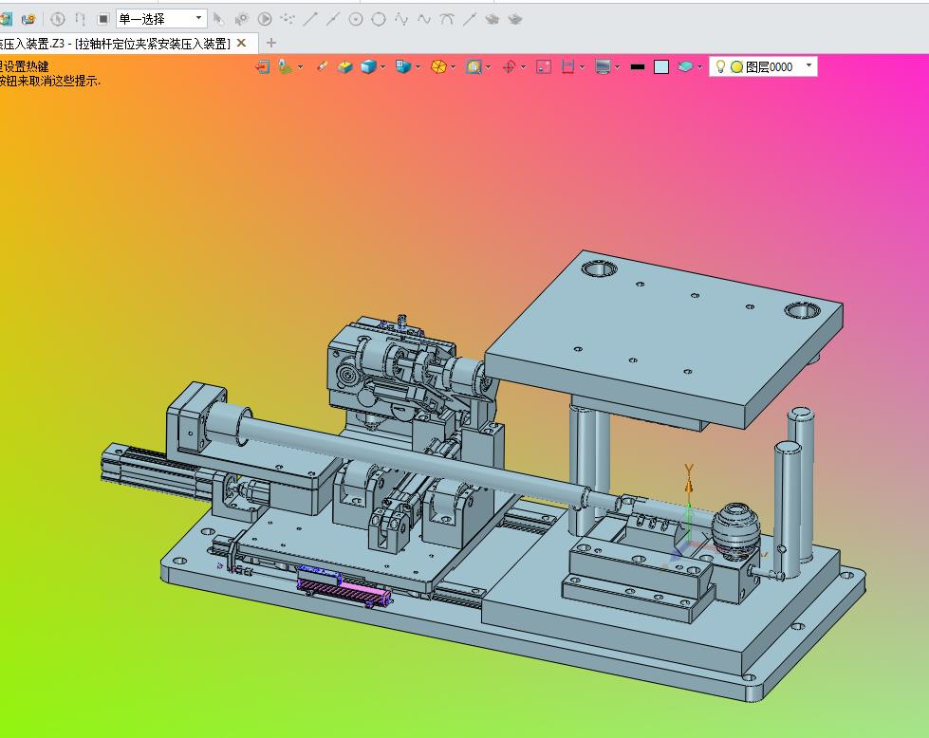This screenshot has width=929, height=738.
Task: Click the yellow faceted sphere icon
Action: point(438,67)
